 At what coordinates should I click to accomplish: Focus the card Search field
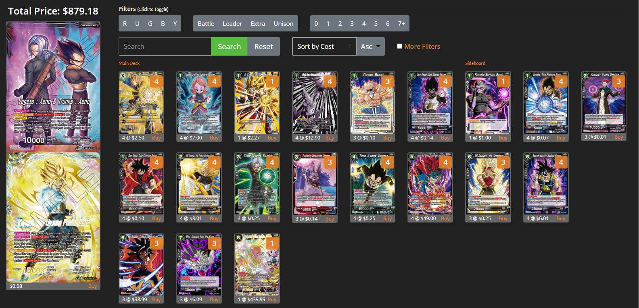click(x=165, y=46)
